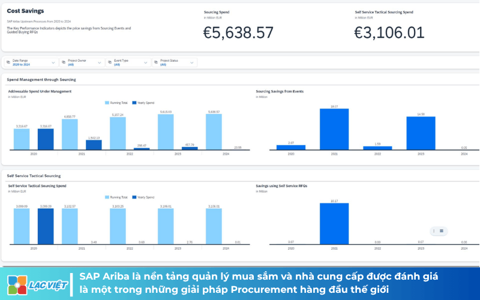Click the Self Service Tactical Sourcing section heading
Viewport: 480px width, 300px height.
coord(34,176)
